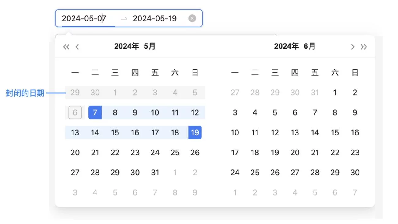The height and width of the screenshot is (224, 398).
Task: Pick June 1 in the right calendar
Action: click(335, 93)
